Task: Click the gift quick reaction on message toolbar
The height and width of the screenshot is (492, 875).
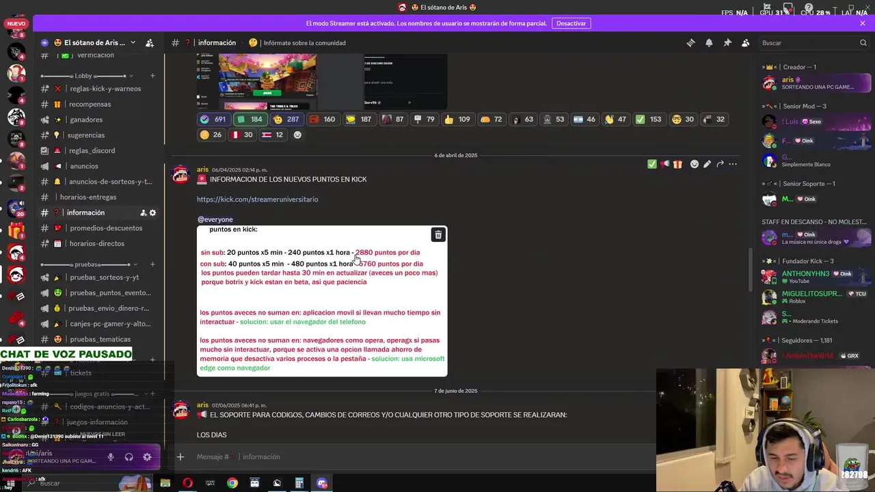Action: click(677, 164)
